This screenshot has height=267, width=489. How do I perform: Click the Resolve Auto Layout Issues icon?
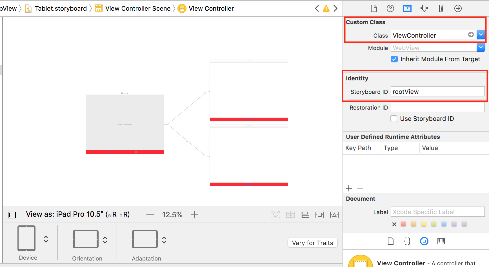pos(334,214)
